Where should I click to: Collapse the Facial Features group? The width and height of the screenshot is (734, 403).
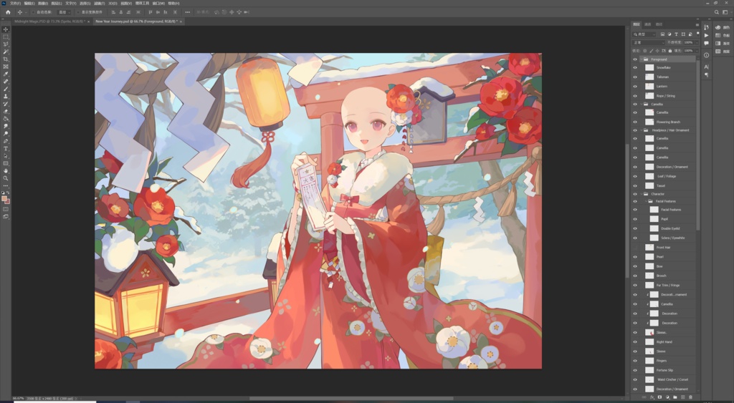[x=646, y=202]
